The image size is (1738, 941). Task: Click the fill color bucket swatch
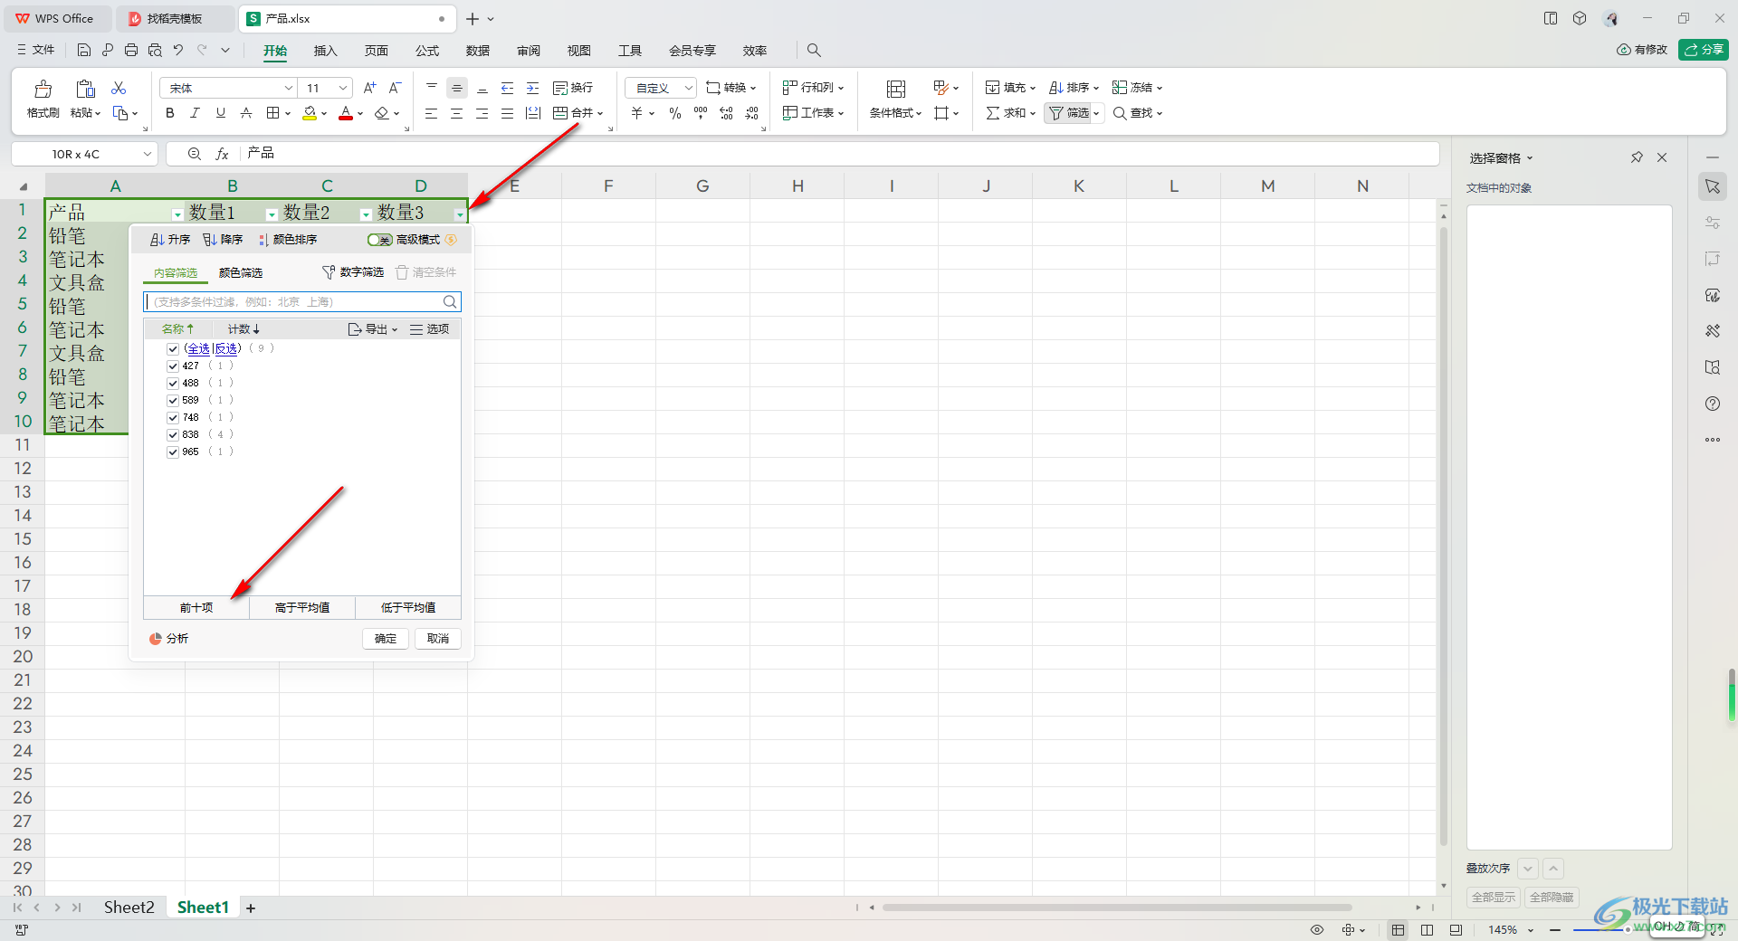(x=310, y=113)
